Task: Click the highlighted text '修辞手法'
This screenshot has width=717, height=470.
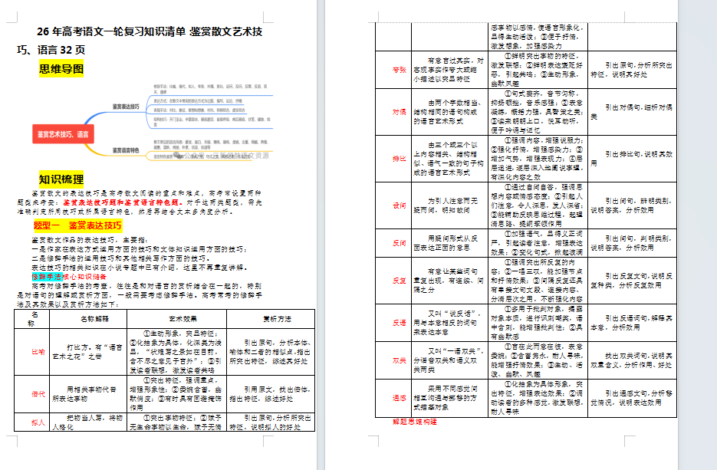Action: (47, 277)
